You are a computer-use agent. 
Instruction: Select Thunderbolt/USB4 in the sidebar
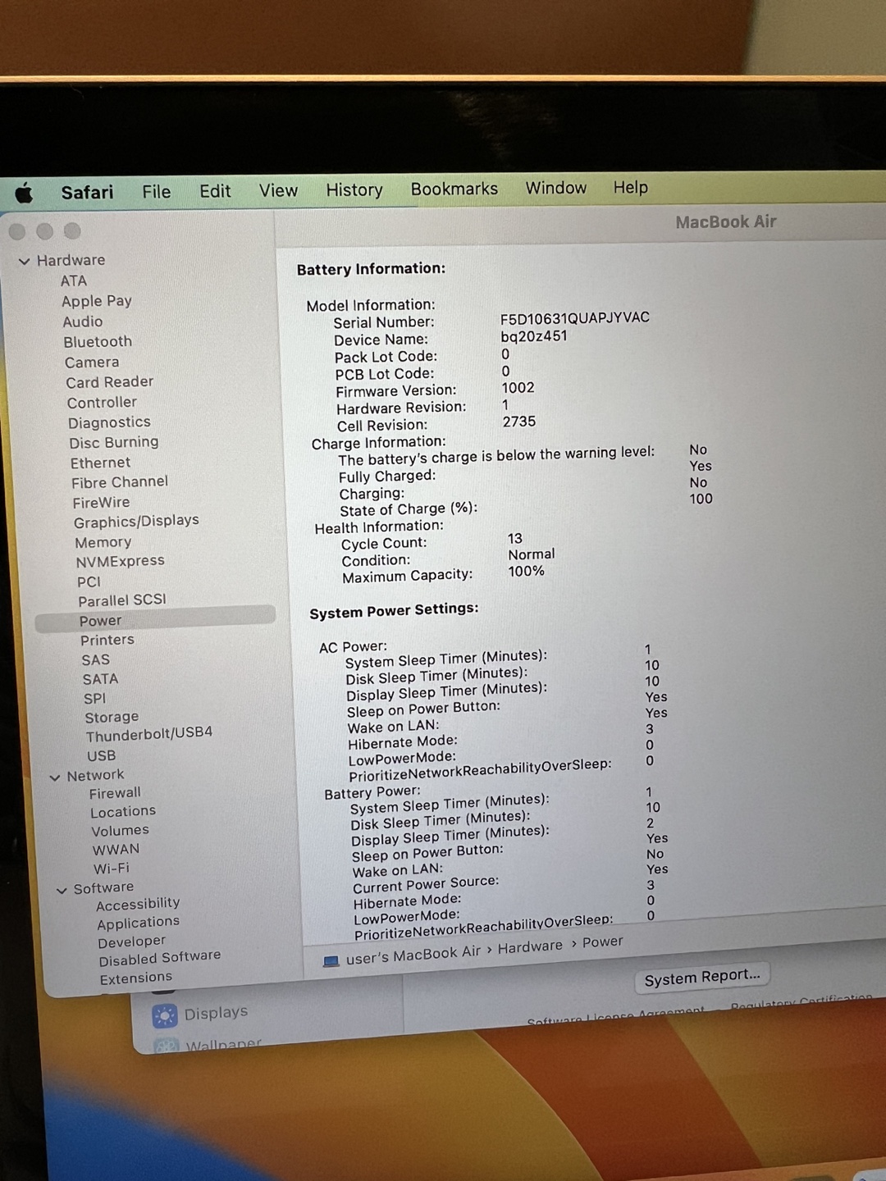149,734
